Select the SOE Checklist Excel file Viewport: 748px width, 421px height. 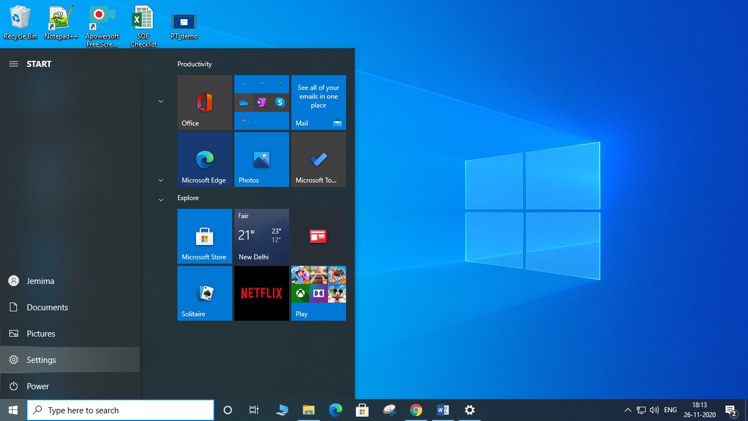143,26
